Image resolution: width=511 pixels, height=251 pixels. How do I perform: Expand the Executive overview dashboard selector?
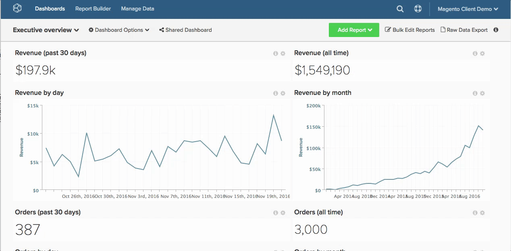[45, 30]
